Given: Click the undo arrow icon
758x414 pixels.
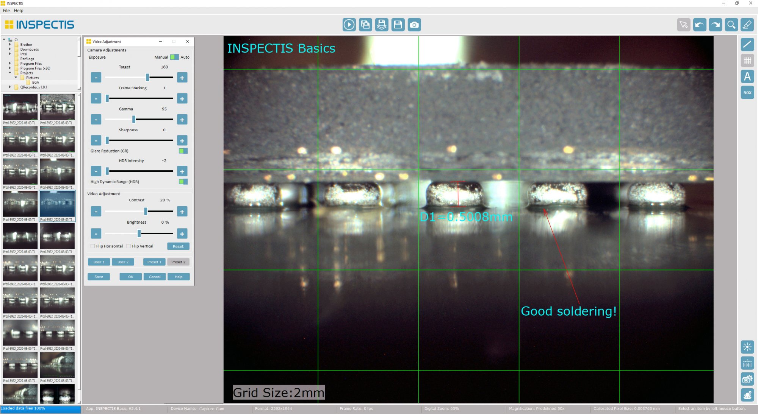Looking at the screenshot, I should coord(700,25).
